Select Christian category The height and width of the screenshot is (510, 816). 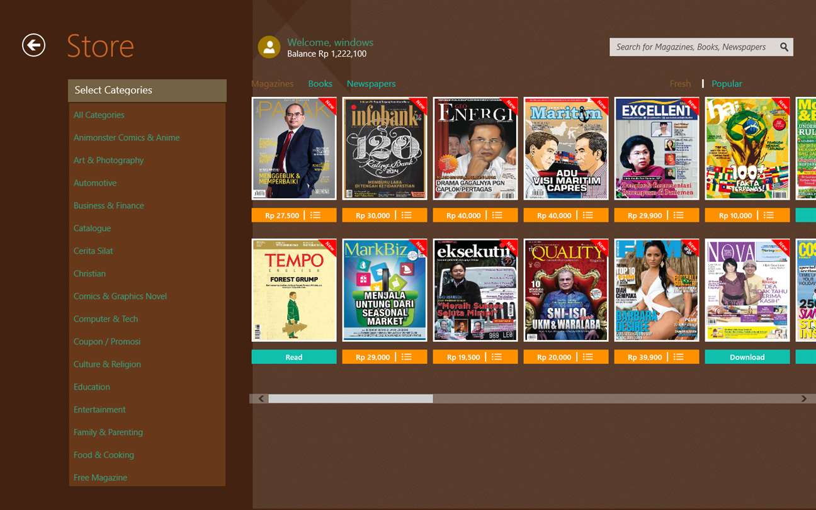[x=89, y=274]
